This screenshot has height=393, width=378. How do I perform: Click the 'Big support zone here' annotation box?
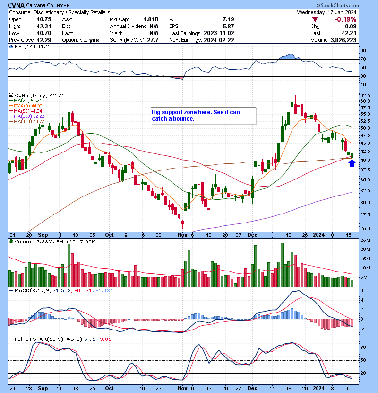[203, 116]
